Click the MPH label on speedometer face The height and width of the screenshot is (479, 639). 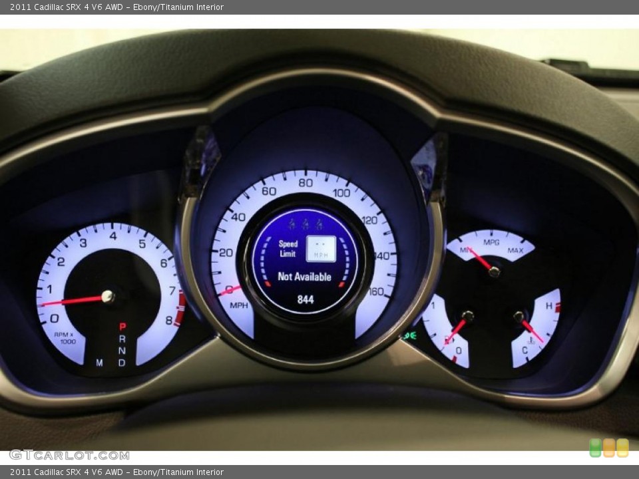(x=239, y=305)
